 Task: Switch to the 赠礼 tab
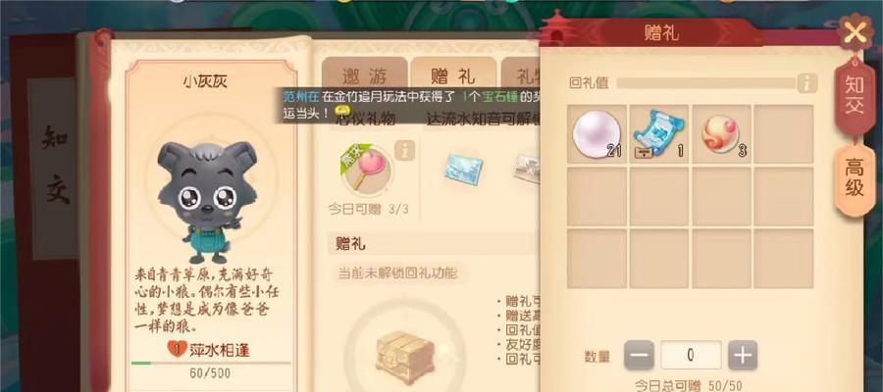coord(452,75)
